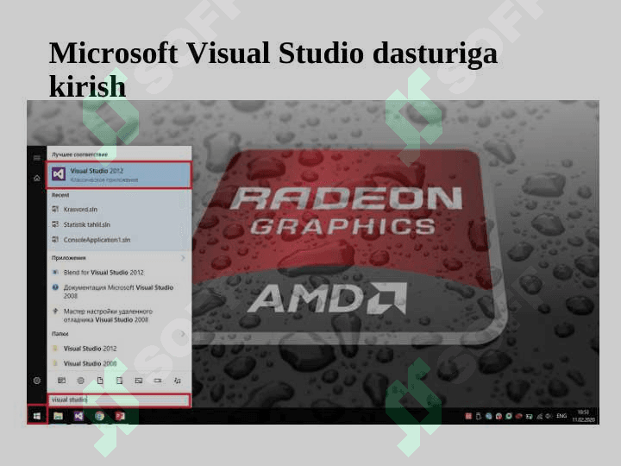Launch Visual Studio from taskbar icon
This screenshot has width=621, height=466.
[78, 416]
